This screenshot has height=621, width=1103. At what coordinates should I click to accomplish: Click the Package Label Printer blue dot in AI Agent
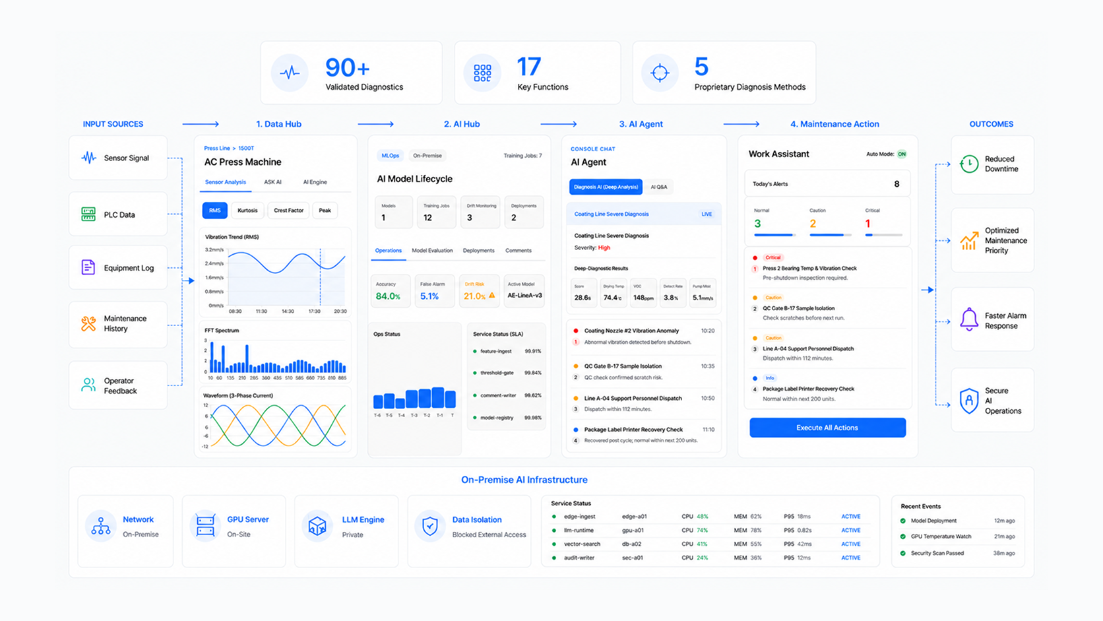tap(576, 430)
